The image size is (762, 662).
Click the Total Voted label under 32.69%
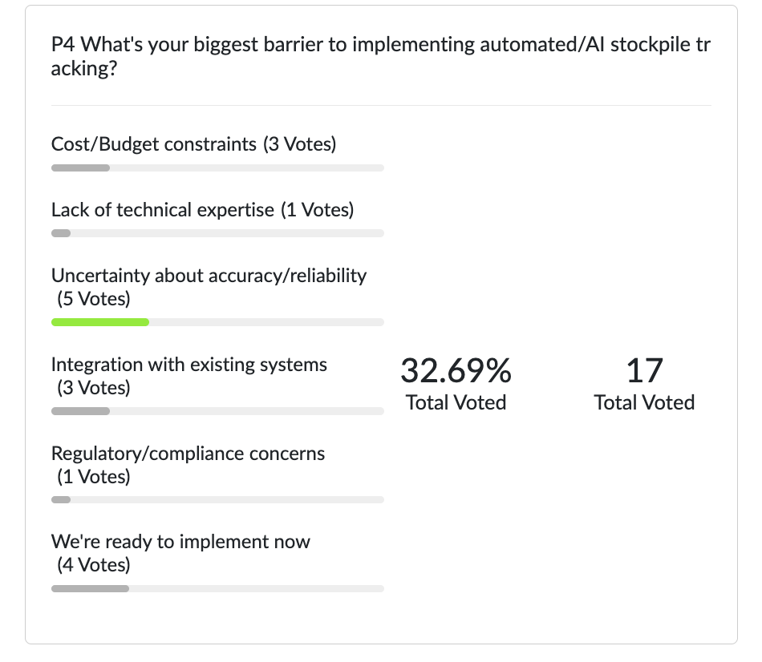pos(456,402)
